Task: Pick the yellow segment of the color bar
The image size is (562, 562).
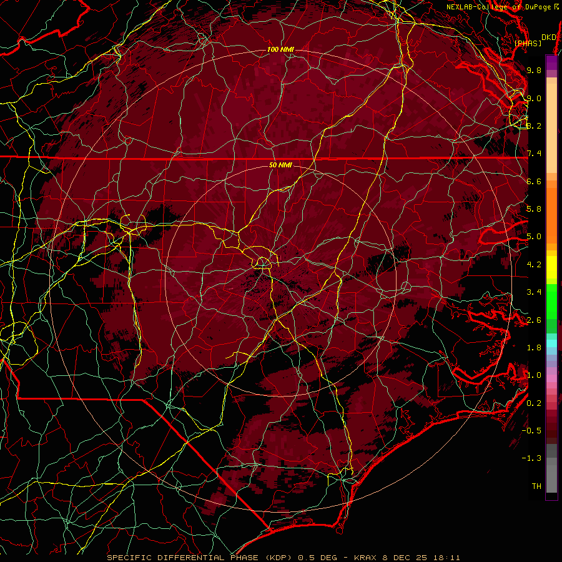Action: coord(551,267)
